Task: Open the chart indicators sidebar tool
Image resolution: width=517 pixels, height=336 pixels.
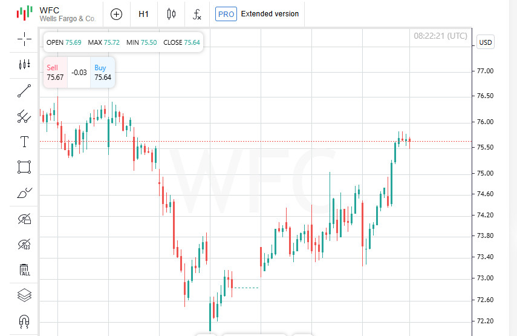Action: pos(24,65)
